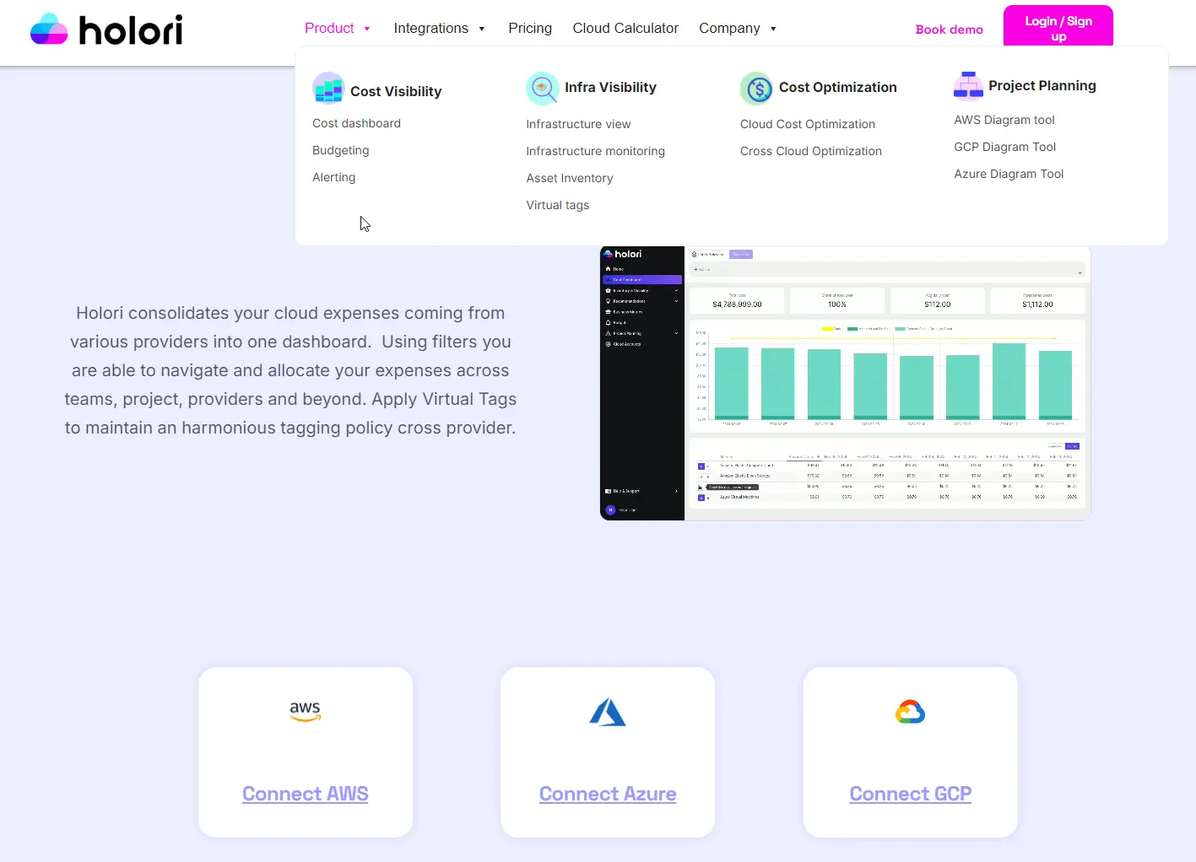This screenshot has height=862, width=1196.
Task: Open the Cost dashboard menu entry
Action: (x=356, y=123)
